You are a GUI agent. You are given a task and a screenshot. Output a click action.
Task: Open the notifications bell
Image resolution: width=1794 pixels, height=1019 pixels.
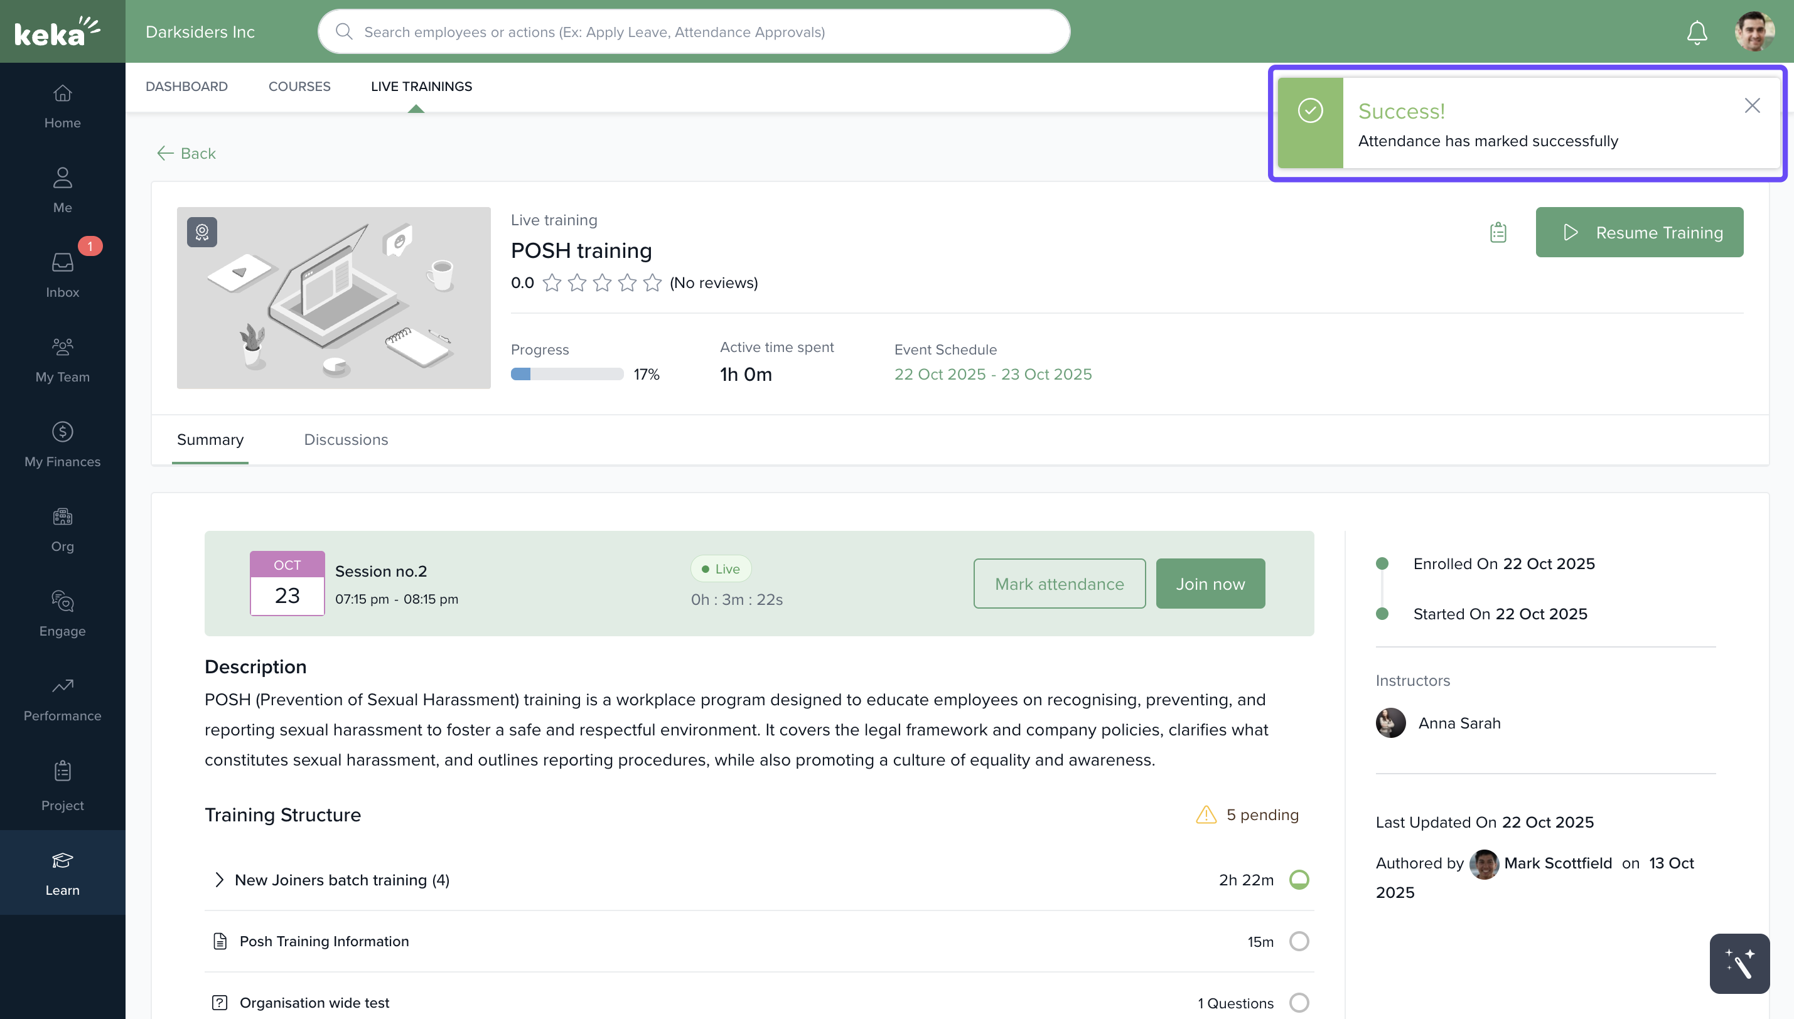point(1697,32)
